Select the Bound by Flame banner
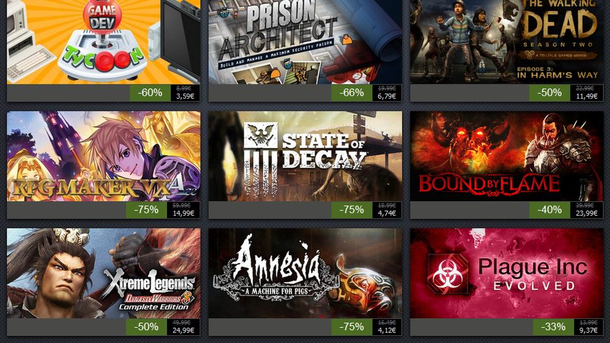This screenshot has width=610, height=343. (x=507, y=156)
